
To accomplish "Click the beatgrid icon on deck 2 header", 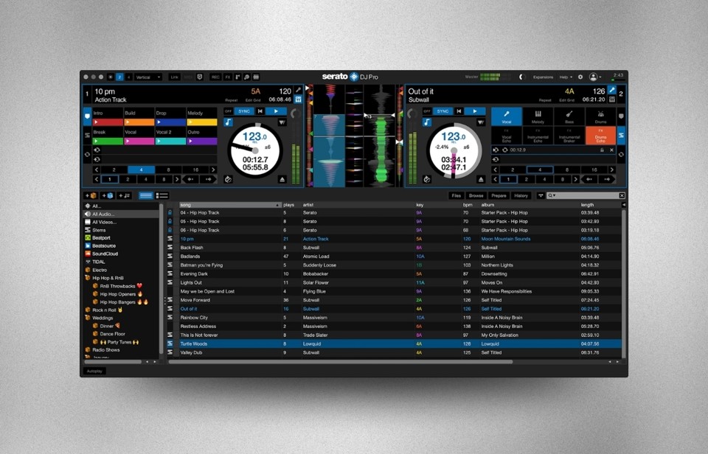I will [x=612, y=99].
